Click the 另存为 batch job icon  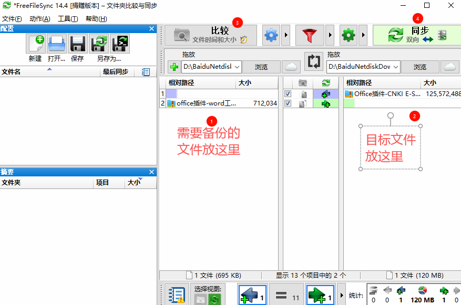pyautogui.click(x=121, y=43)
